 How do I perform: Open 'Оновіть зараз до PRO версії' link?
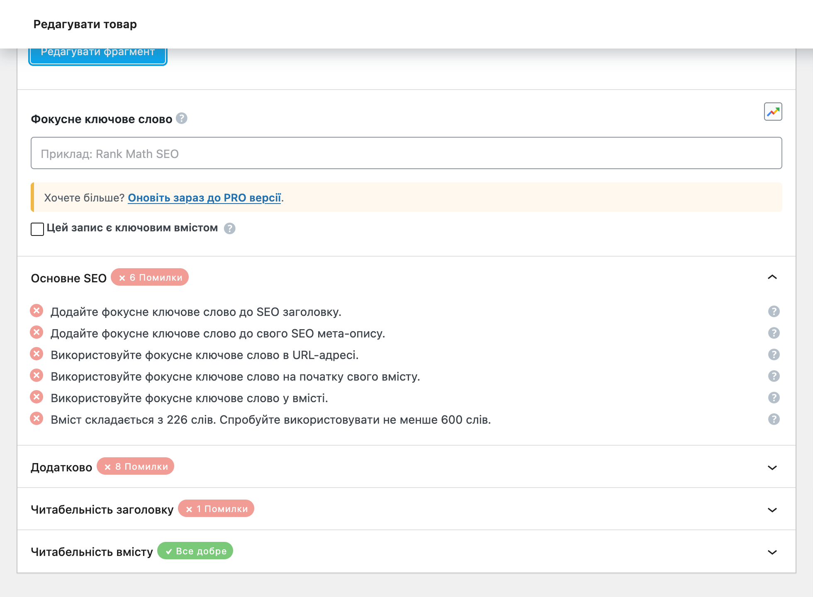pos(204,198)
